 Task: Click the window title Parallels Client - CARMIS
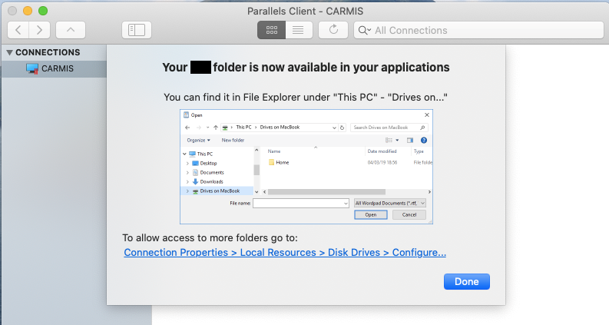pos(306,12)
